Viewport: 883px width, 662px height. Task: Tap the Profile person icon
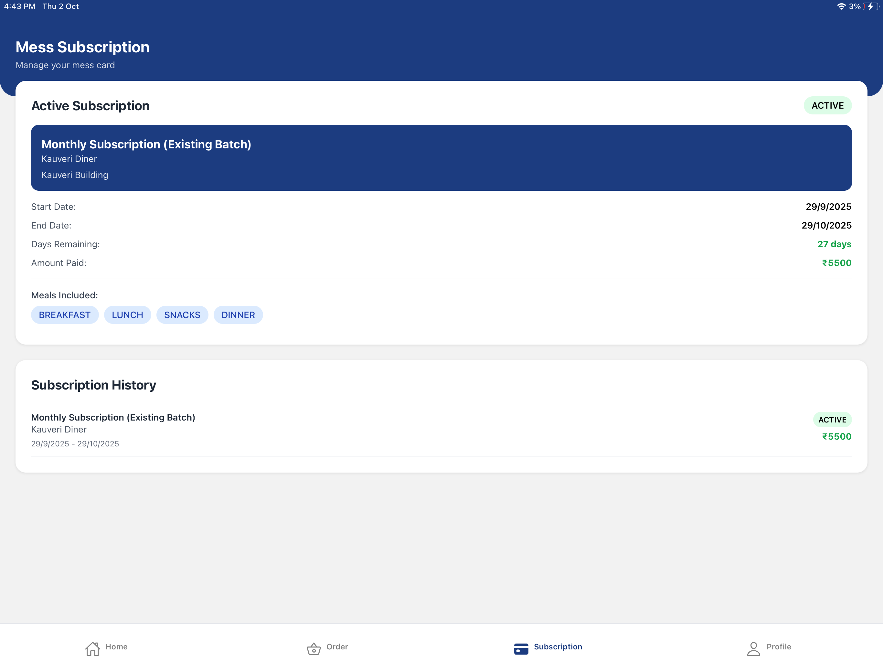point(753,649)
